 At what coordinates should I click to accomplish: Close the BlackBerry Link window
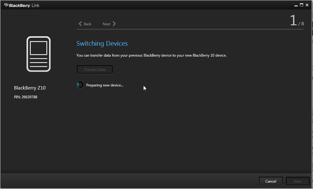(307, 5)
